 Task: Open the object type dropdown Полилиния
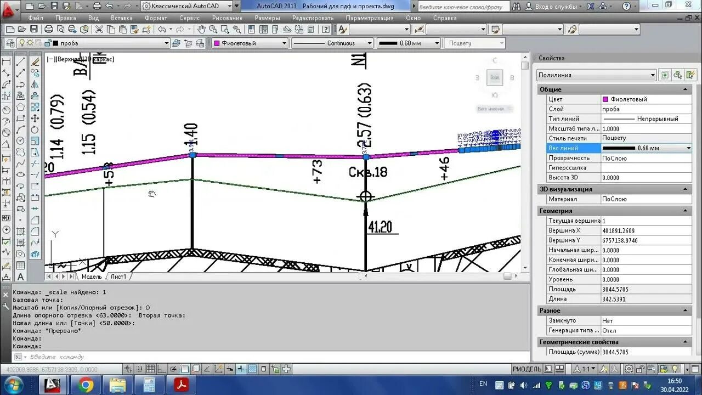coord(596,75)
